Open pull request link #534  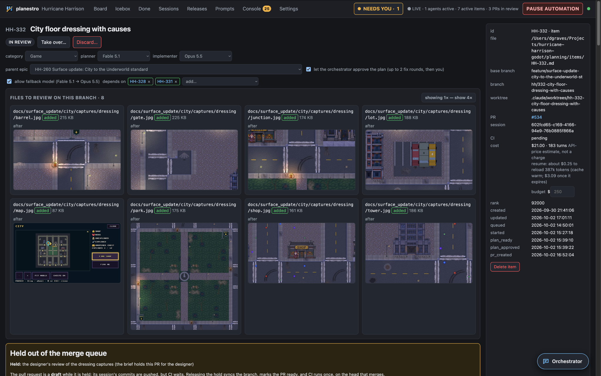tap(536, 117)
